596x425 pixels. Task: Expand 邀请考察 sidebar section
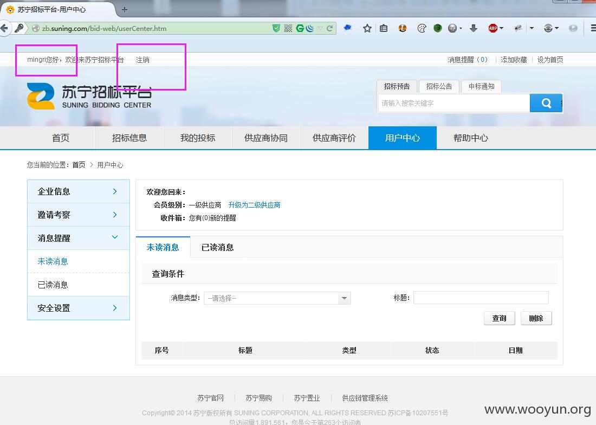point(79,215)
